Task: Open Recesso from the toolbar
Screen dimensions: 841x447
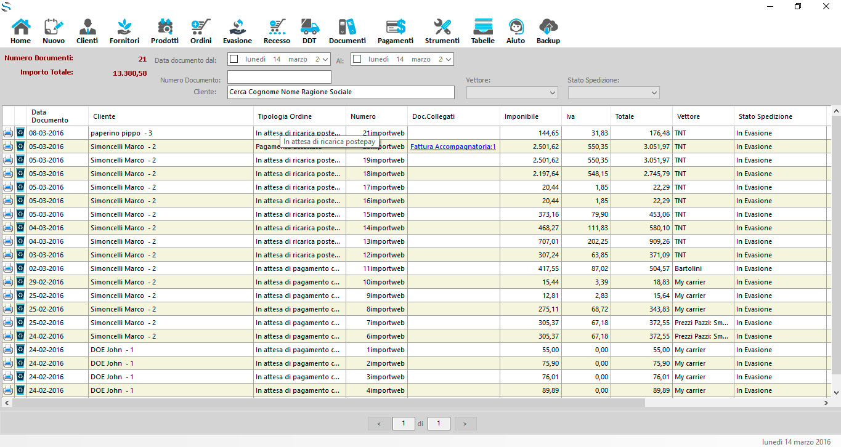Action: point(277,31)
